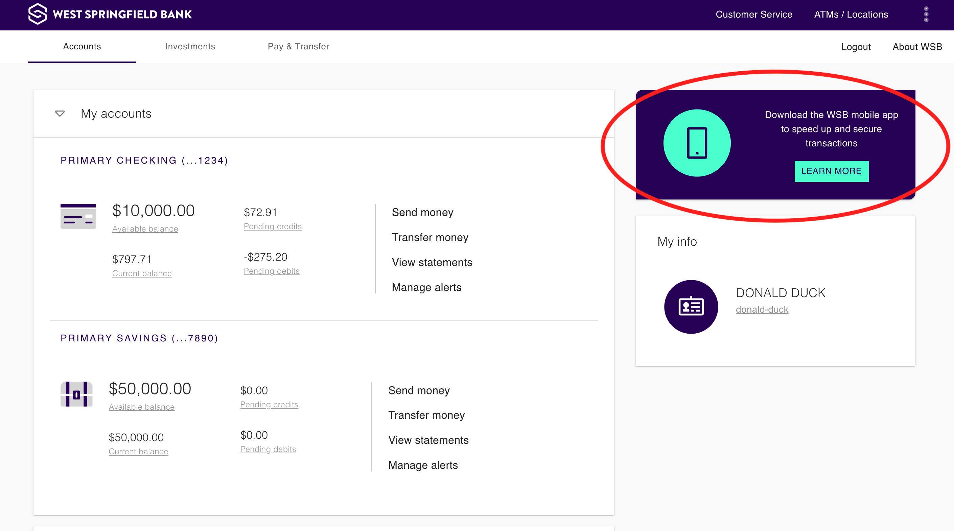This screenshot has width=954, height=531.
Task: Open the Pay & Transfer tab
Action: pos(298,47)
